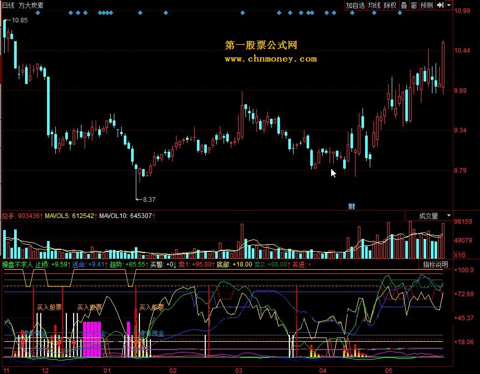Click the 8.37 low price label
The height and width of the screenshot is (374, 480).
pos(149,199)
